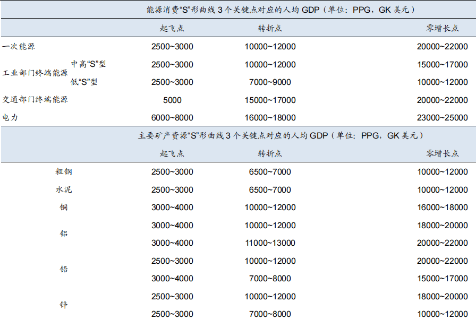Screen dimensions: 476x328
Task: Select the 锌 row label
Action: pos(63,305)
